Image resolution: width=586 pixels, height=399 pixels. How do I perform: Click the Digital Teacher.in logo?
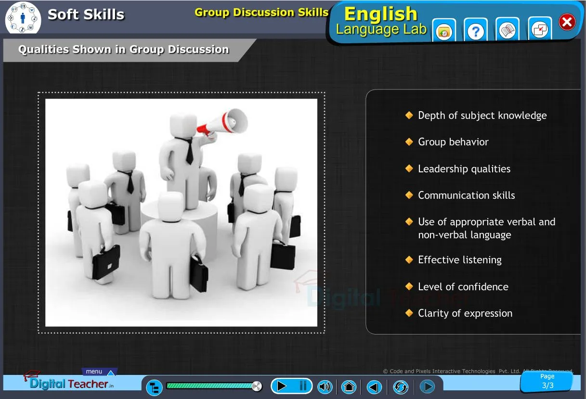click(x=68, y=381)
